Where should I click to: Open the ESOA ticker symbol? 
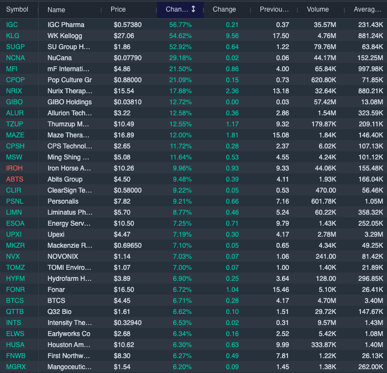15,223
